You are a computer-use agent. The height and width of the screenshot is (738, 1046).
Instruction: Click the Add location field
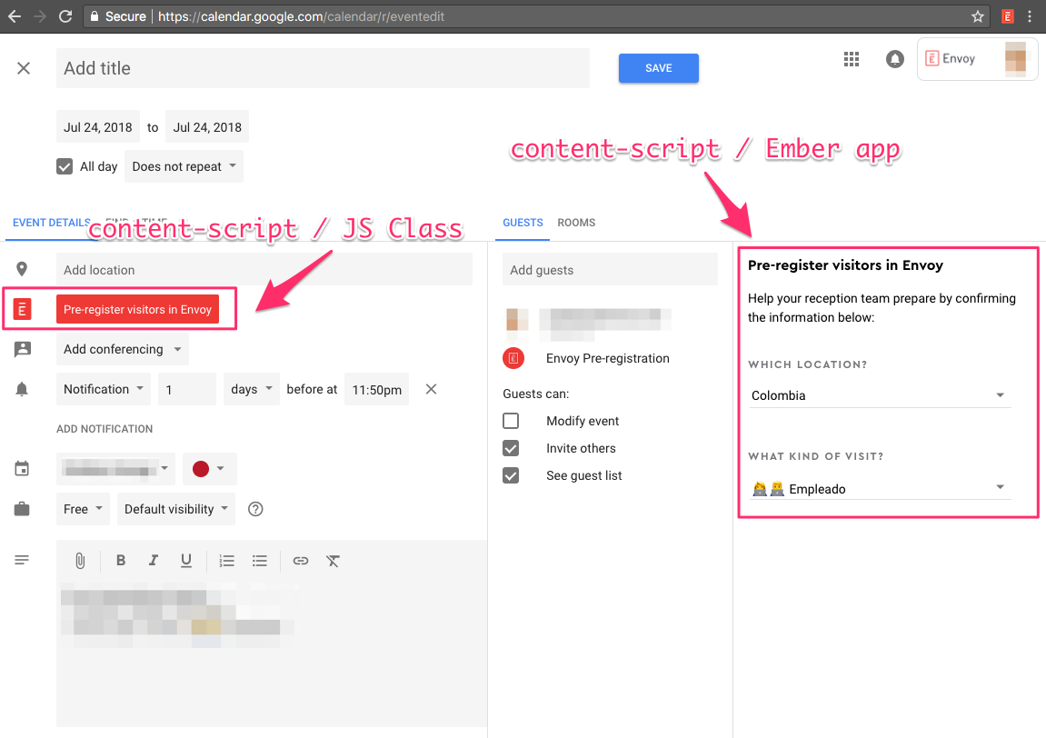tap(264, 270)
